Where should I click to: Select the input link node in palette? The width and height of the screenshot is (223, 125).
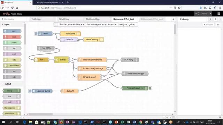coord(12,48)
